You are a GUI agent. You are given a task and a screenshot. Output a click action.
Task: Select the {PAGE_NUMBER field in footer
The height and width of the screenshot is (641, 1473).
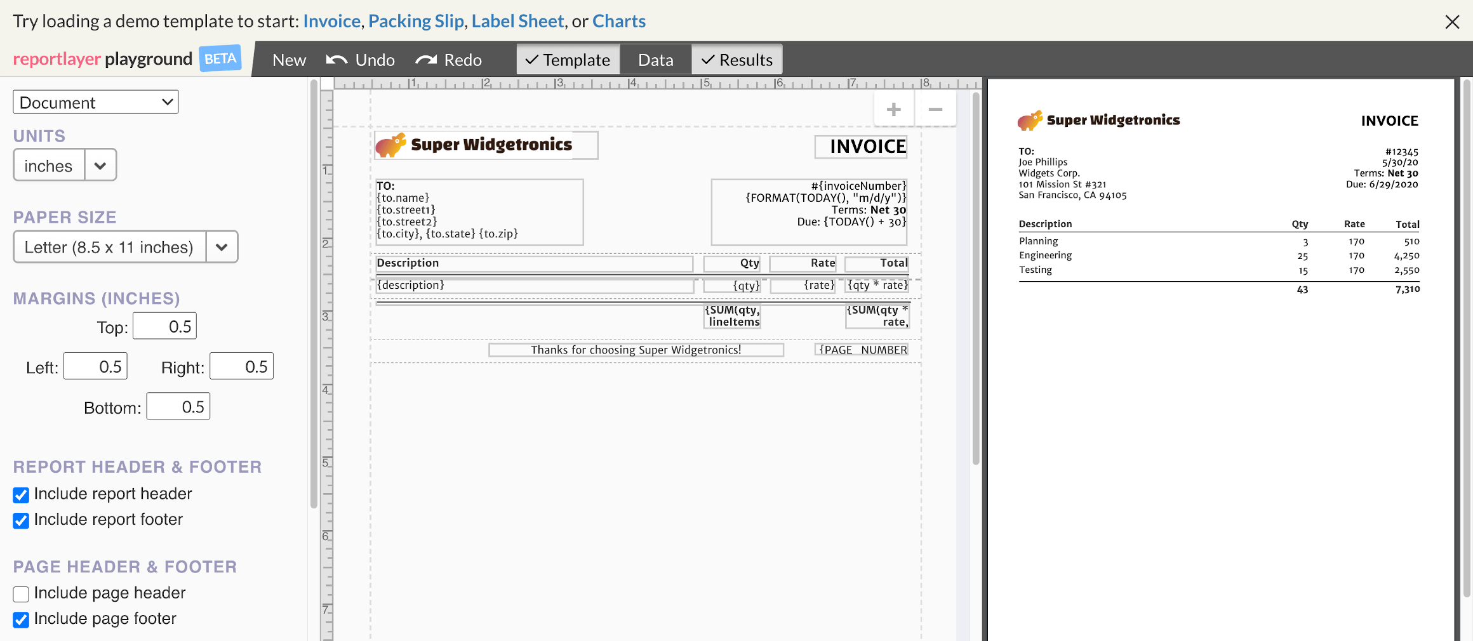tap(862, 350)
